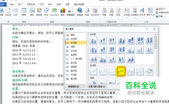This screenshot has width=169, height=104.
Task: Expand the dropdown arrow under 页脚
Action: pos(111,18)
